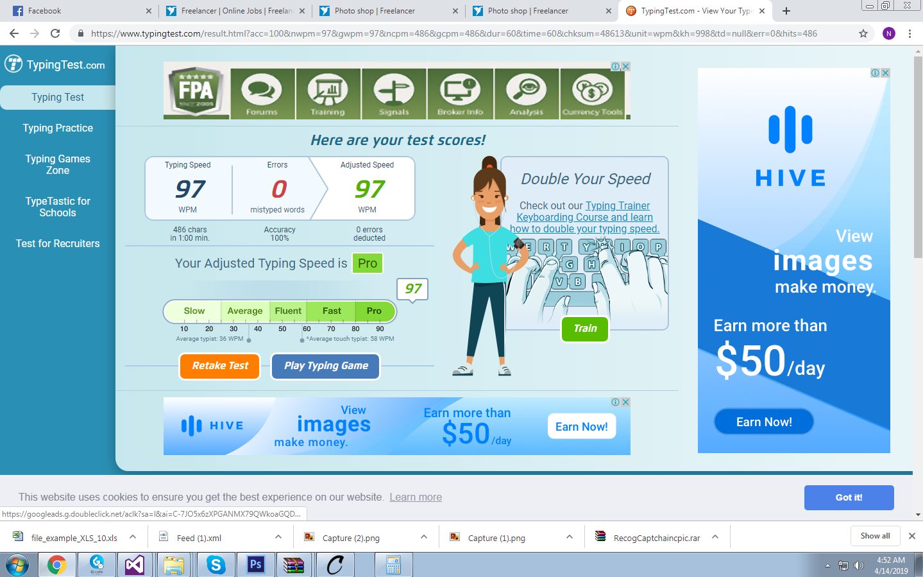Close the right Hive sidebar ad
923x577 pixels.
click(x=885, y=73)
